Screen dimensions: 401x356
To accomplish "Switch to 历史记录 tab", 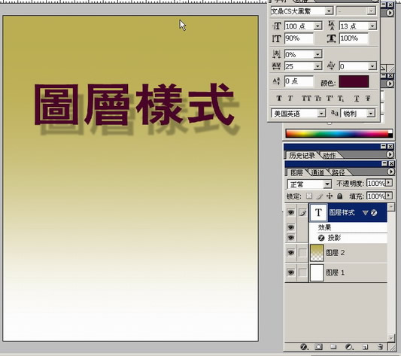I will [x=302, y=155].
